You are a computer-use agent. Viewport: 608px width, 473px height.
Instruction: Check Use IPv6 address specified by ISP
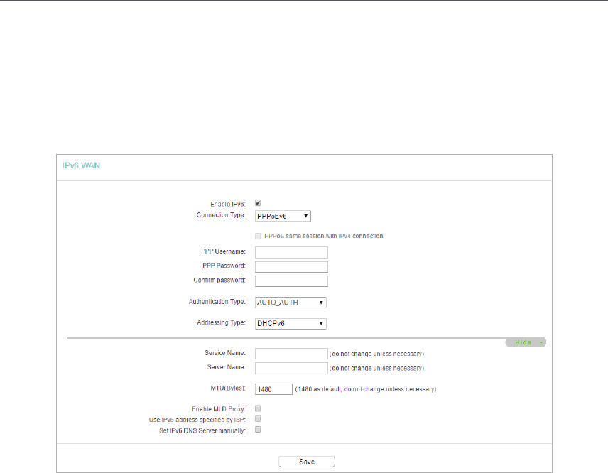258,419
